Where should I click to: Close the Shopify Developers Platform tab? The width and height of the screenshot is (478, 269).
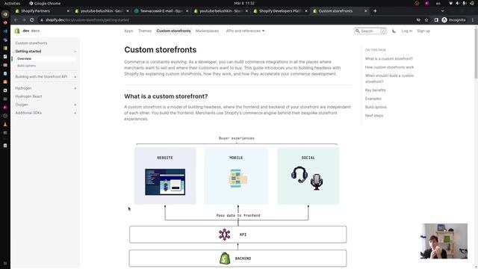click(x=306, y=11)
